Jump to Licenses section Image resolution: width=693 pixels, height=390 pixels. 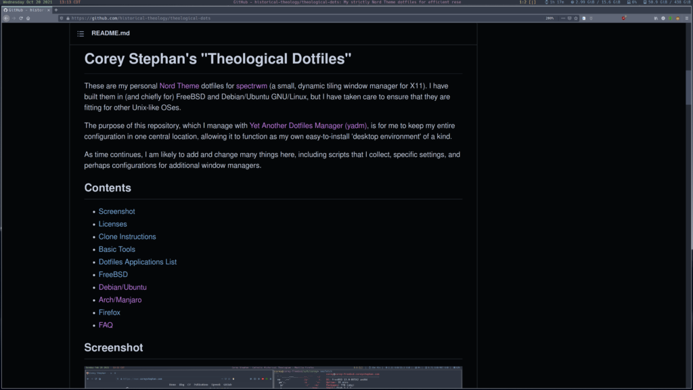click(x=113, y=224)
